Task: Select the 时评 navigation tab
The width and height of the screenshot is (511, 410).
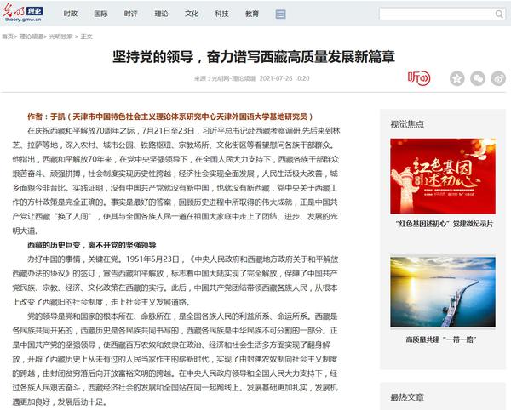Action: click(x=131, y=14)
